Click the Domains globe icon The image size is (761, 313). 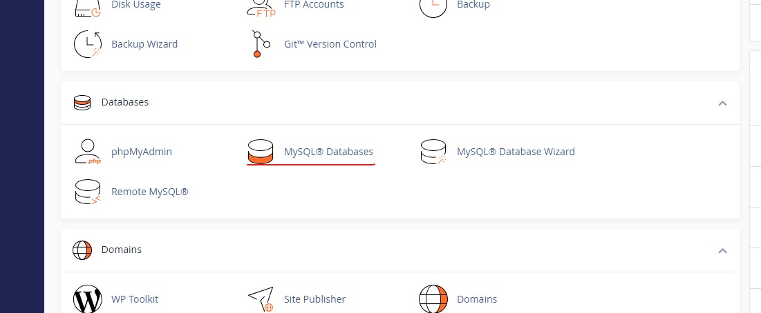click(x=433, y=299)
